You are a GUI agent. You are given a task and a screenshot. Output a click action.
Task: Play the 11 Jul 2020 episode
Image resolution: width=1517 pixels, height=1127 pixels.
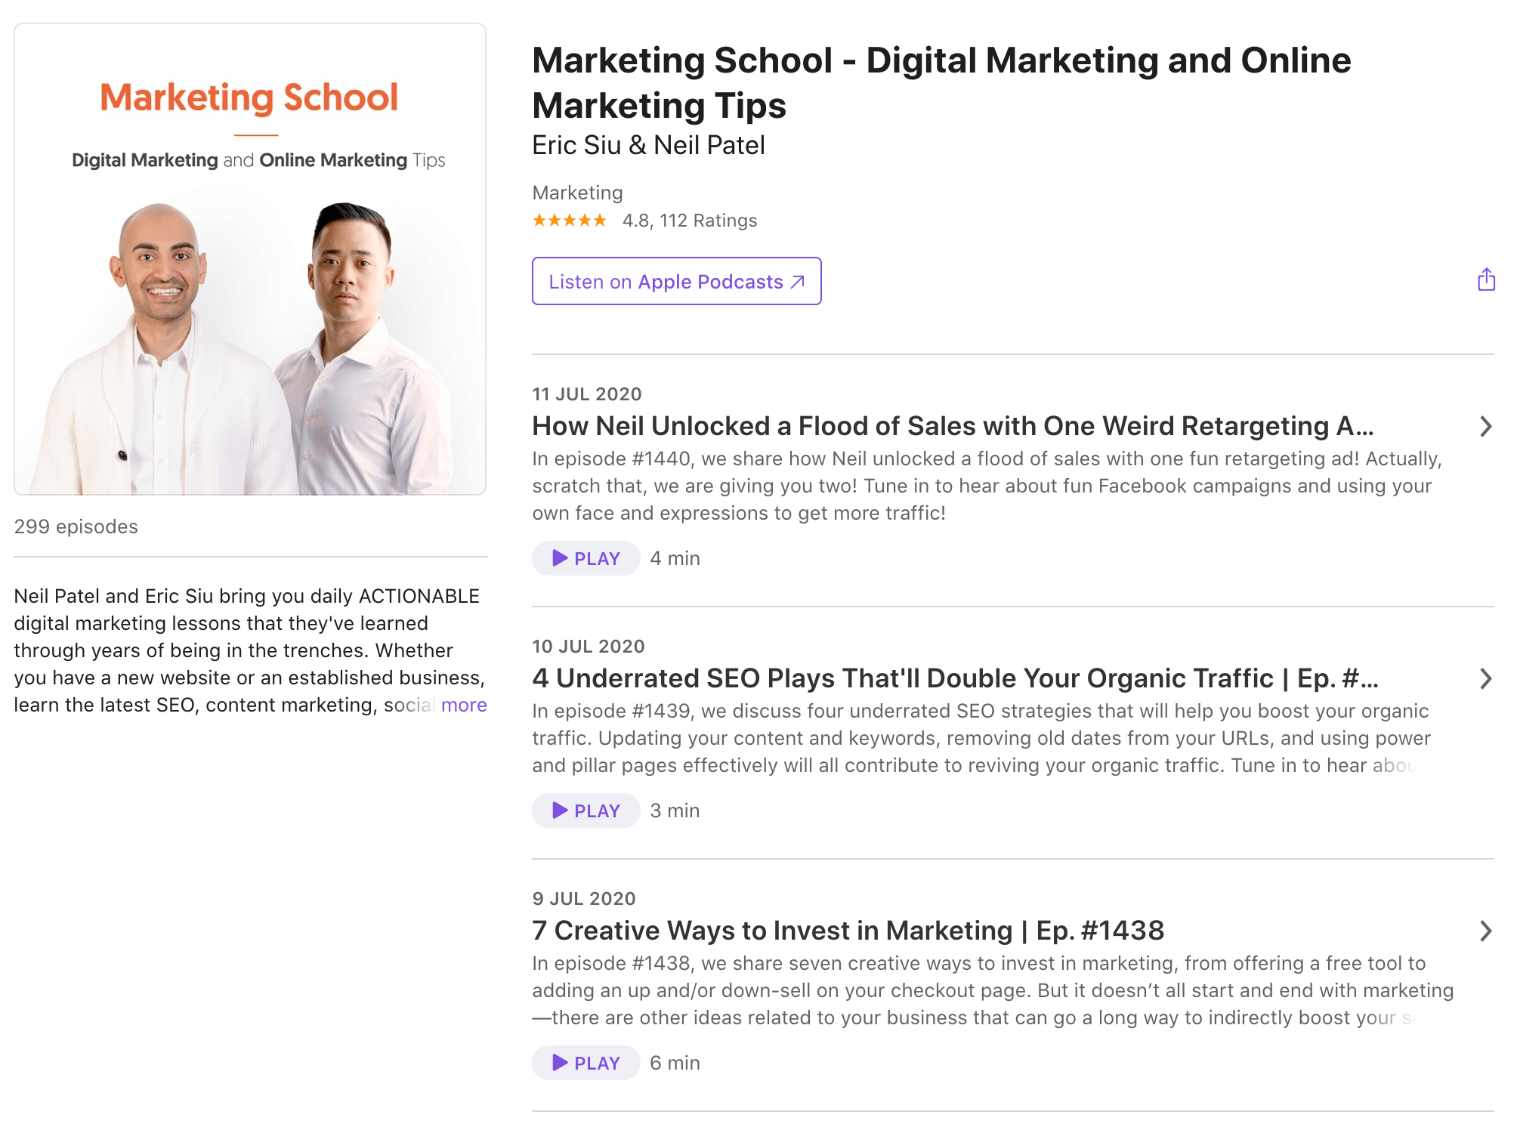586,558
